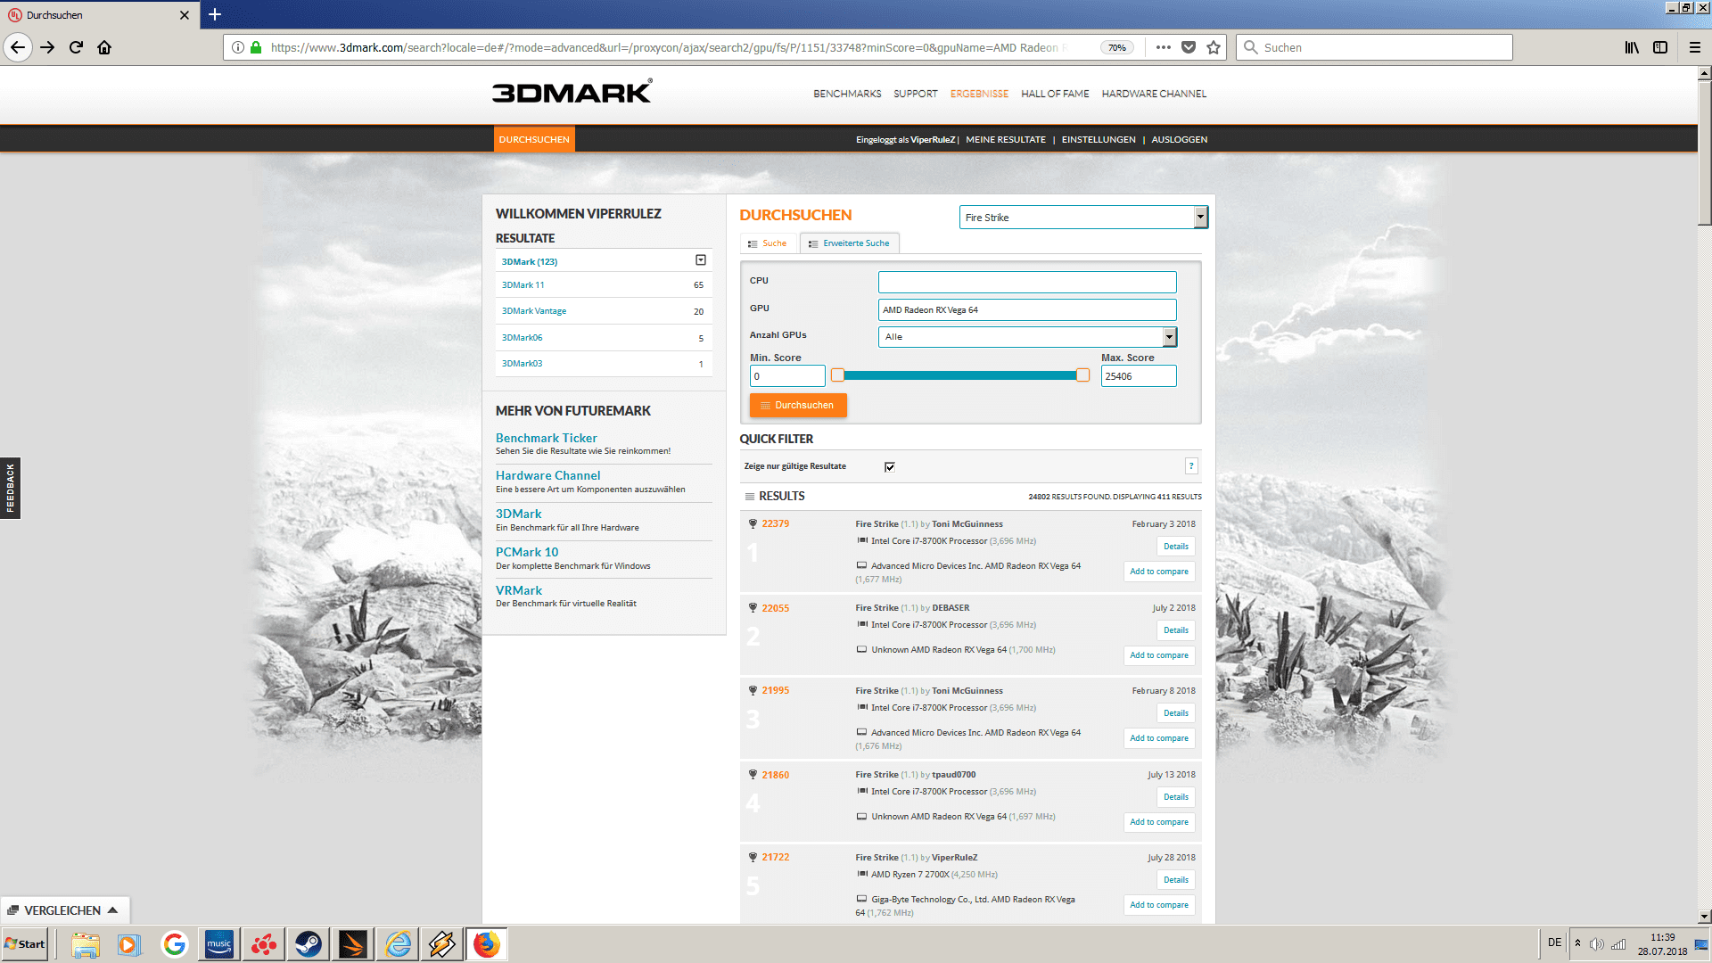Click the GPU input field
The height and width of the screenshot is (963, 1712).
click(1027, 309)
